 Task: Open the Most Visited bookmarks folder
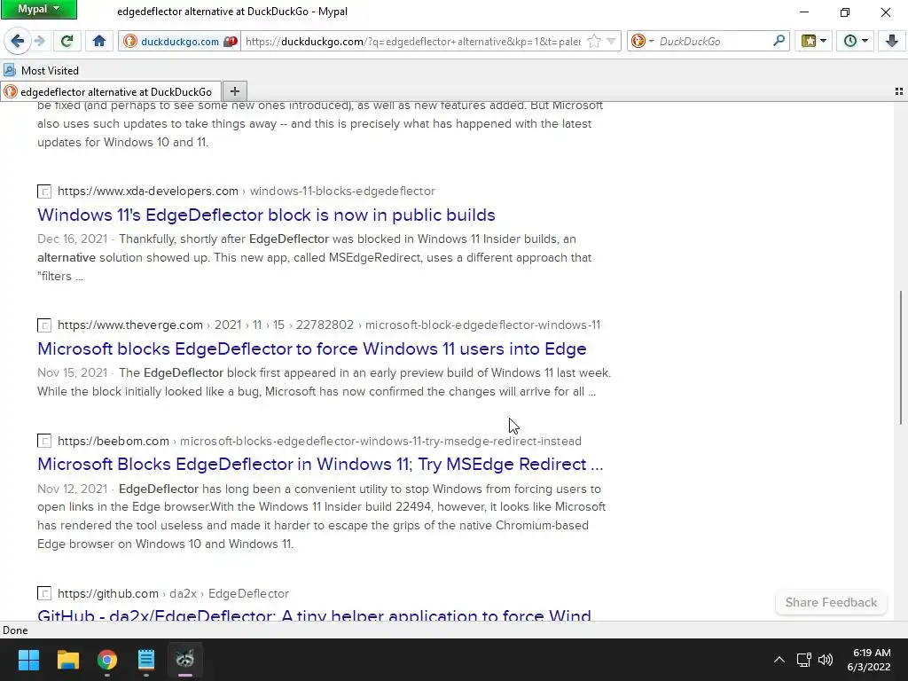coord(41,71)
